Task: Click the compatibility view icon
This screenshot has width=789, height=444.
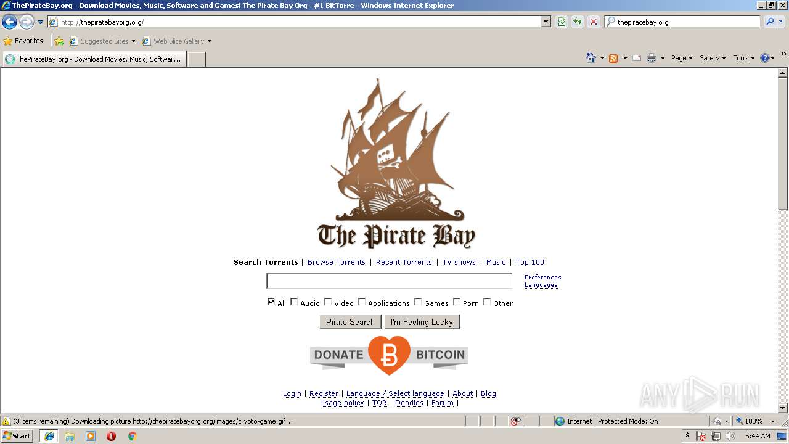Action: [562, 22]
